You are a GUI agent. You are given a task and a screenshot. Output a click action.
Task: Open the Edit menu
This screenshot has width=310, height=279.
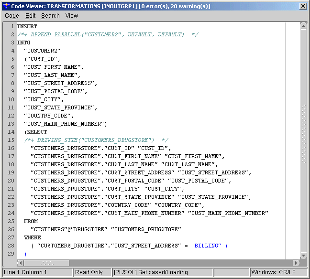(x=30, y=16)
